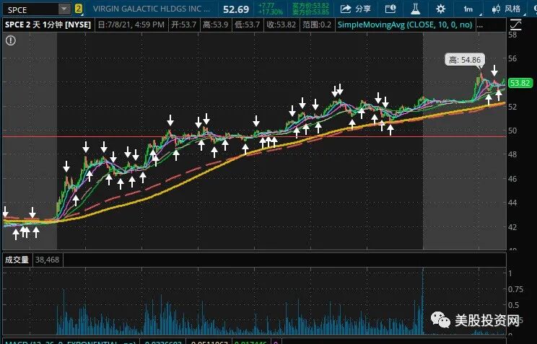Open chart settings gear icon
The height and width of the screenshot is (344, 537).
441,9
